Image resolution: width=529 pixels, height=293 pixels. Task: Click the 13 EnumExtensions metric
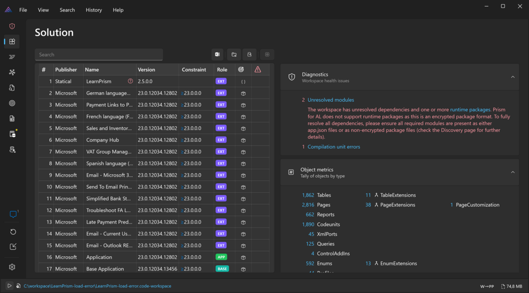(x=391, y=264)
